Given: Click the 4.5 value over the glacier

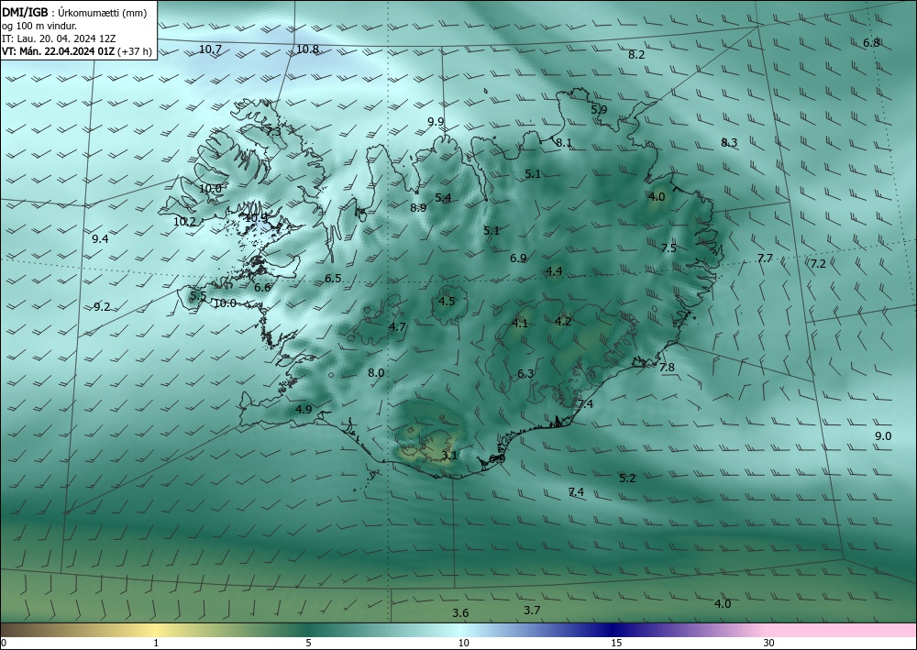Looking at the screenshot, I should pyautogui.click(x=447, y=301).
